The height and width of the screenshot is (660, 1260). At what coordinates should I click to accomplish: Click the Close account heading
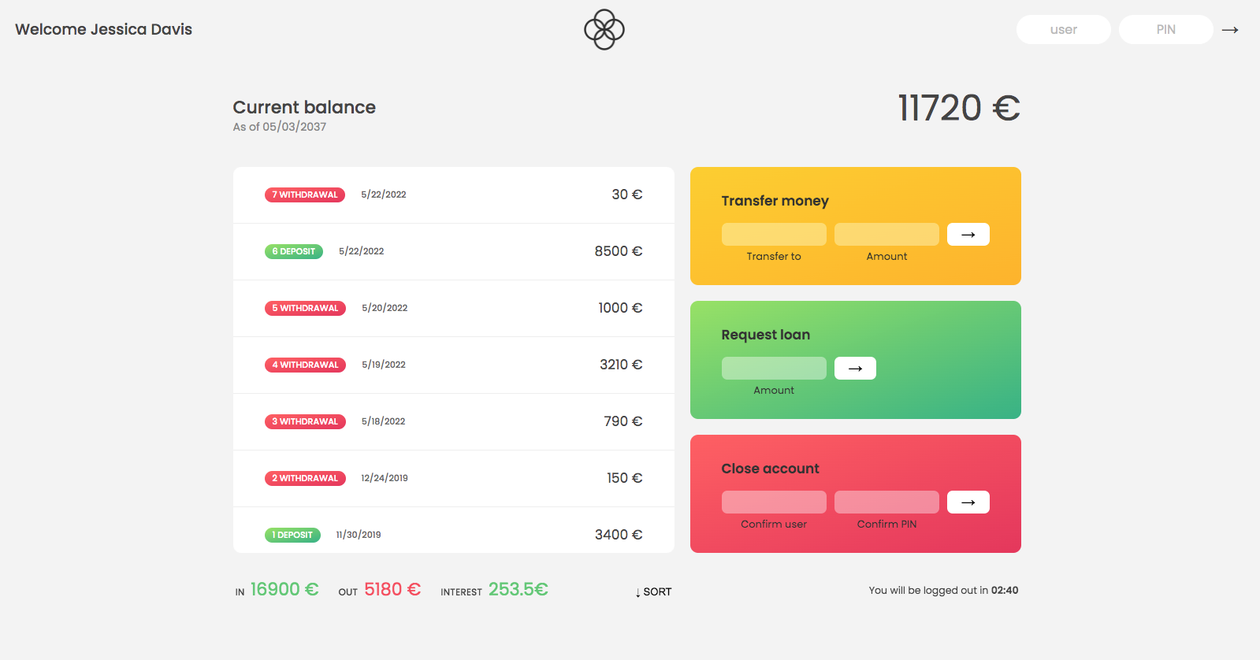click(x=771, y=469)
